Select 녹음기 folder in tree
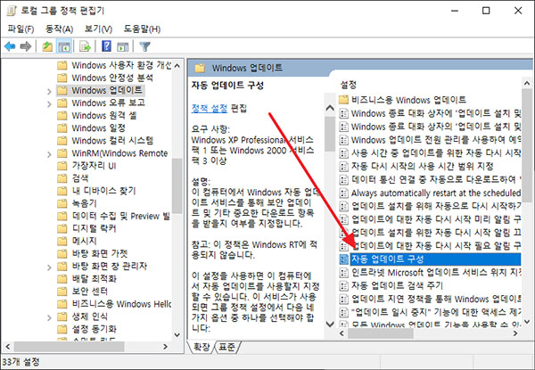This screenshot has height=370, width=535. point(85,203)
